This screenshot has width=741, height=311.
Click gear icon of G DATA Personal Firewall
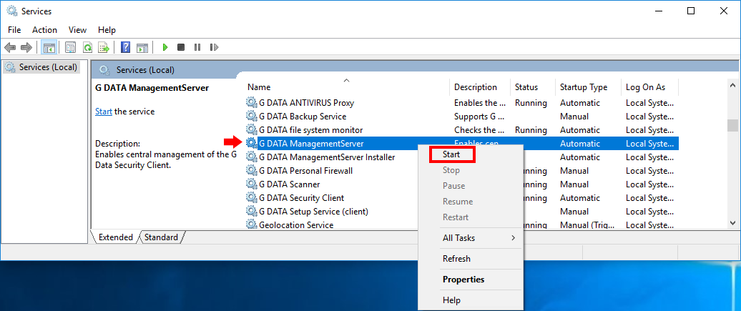tap(252, 171)
